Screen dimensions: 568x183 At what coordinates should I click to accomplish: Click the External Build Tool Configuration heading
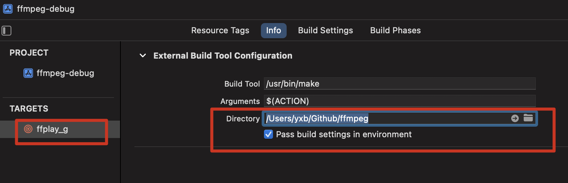tap(223, 56)
